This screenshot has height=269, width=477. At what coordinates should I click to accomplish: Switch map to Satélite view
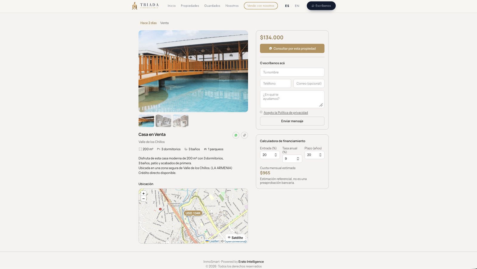point(235,238)
